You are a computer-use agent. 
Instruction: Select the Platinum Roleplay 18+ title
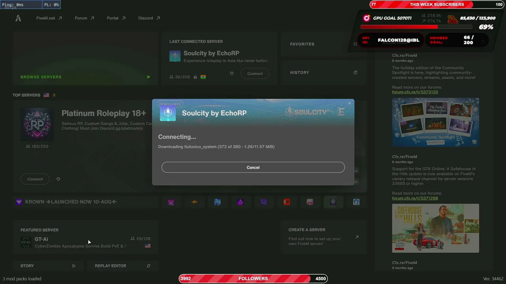tap(104, 113)
